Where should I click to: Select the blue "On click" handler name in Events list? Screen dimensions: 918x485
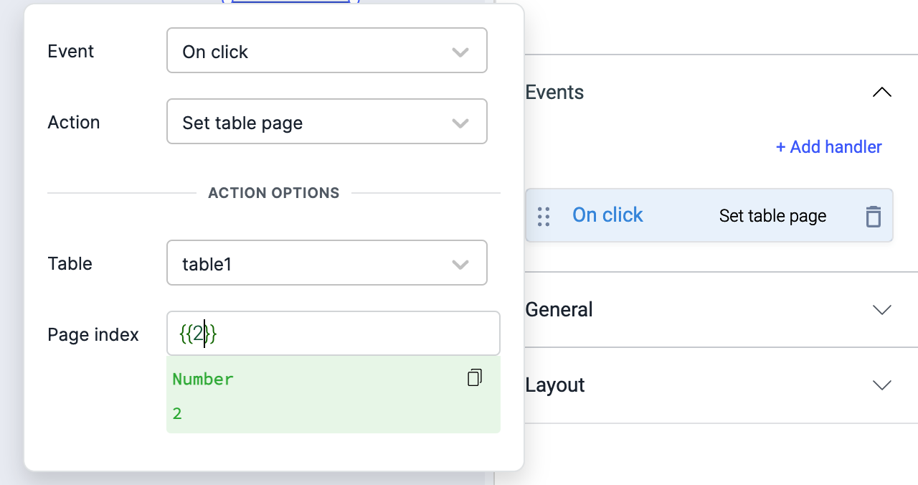click(x=607, y=215)
